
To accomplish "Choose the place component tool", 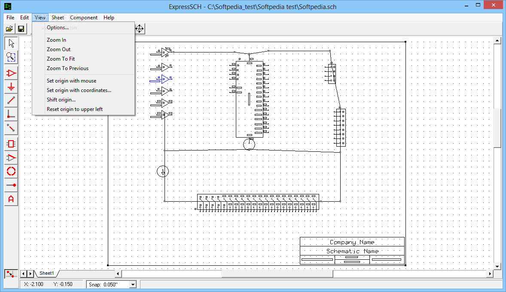I will coord(11,74).
